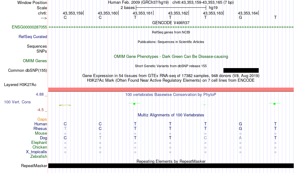Click the black RepeatMasker element bar
294x173 pixels.
[x=171, y=166]
